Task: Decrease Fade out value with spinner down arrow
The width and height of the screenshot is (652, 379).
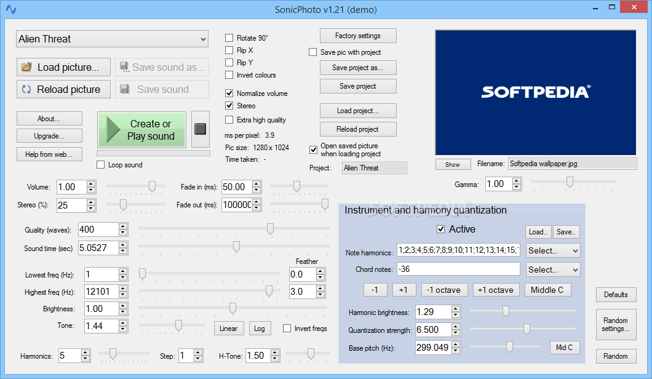Action: click(257, 208)
